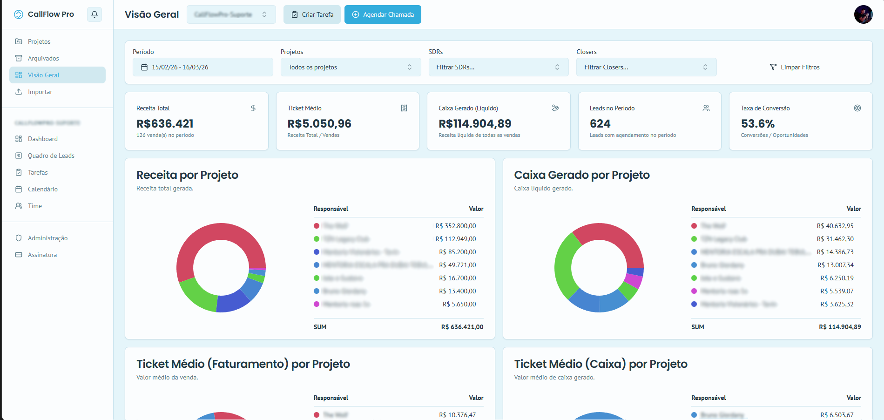
Task: Click the Receita Total value R$636.421
Action: pyautogui.click(x=165, y=123)
